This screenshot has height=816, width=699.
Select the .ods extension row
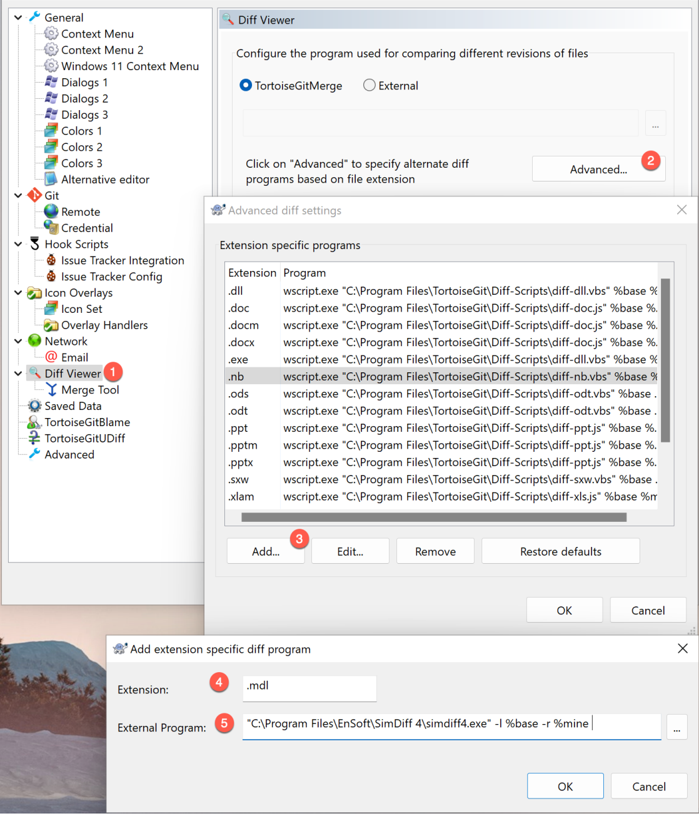pos(441,394)
